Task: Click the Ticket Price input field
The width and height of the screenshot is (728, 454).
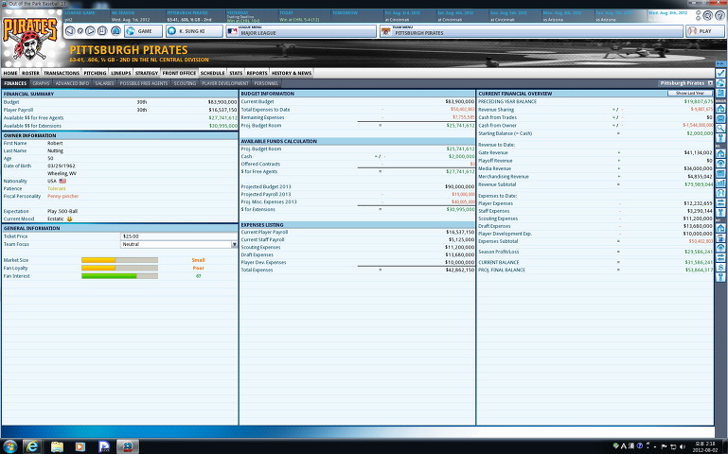Action: tap(179, 236)
